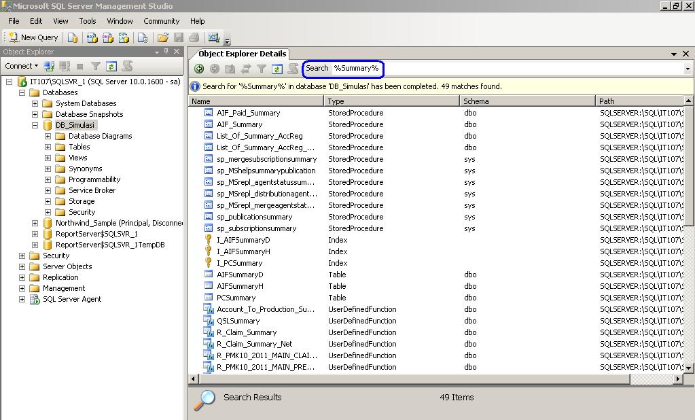Click Refresh icon in Details pane toolbar
The image size is (695, 420).
(x=277, y=69)
